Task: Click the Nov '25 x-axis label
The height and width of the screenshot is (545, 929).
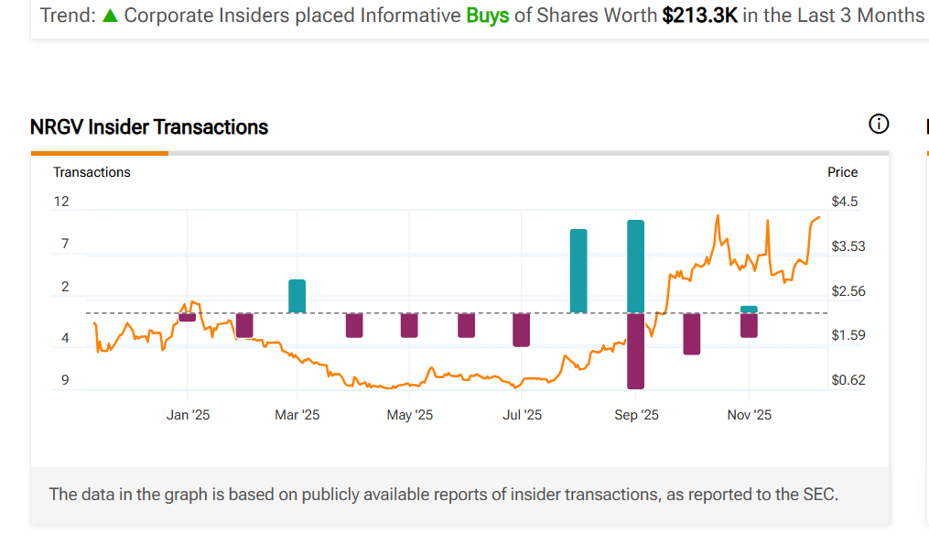Action: click(x=749, y=415)
